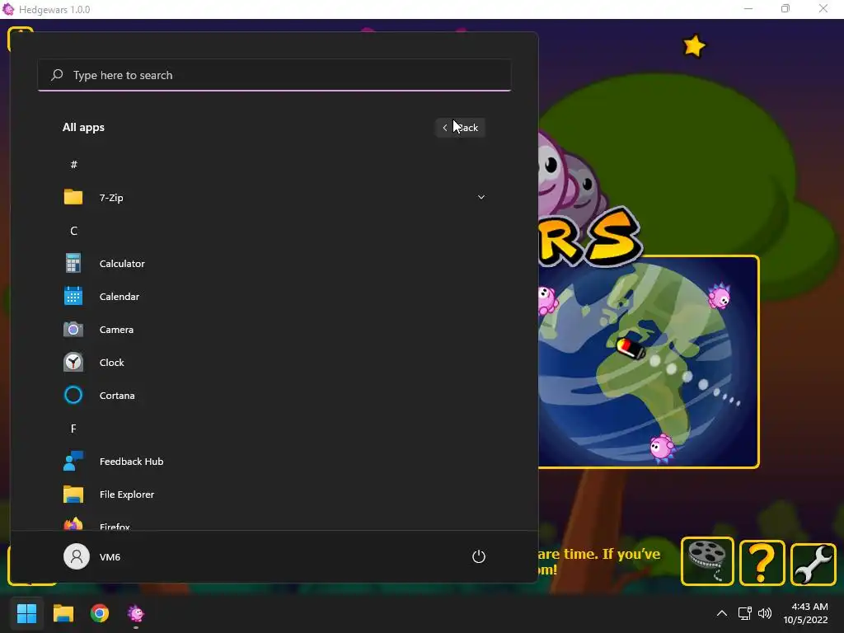This screenshot has width=844, height=633.
Task: Open the 7-Zip folder entry
Action: [274, 198]
